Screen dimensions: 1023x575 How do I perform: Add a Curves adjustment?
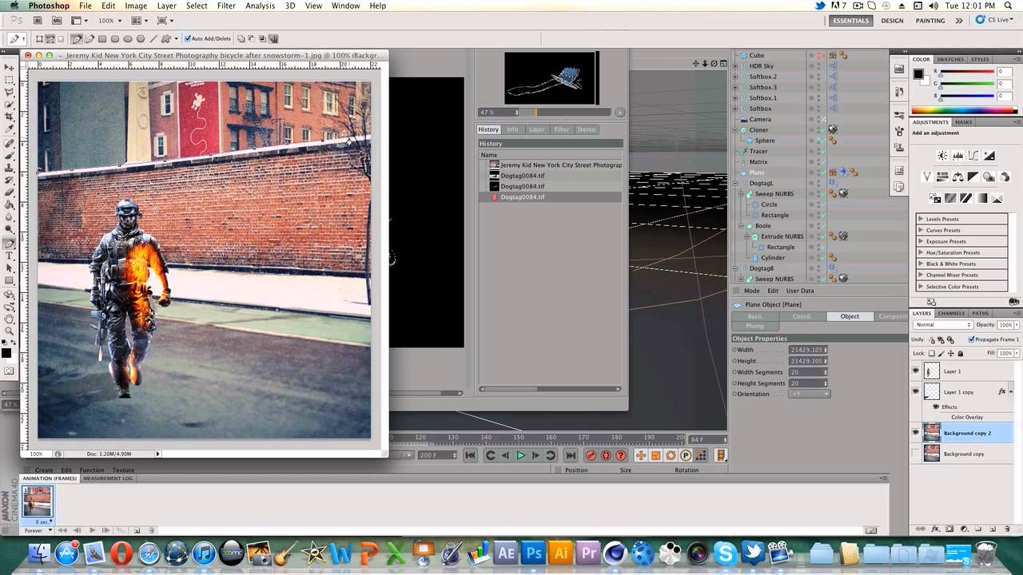pyautogui.click(x=974, y=156)
